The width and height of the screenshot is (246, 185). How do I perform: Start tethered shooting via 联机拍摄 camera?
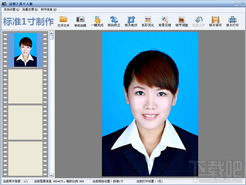coord(80,21)
